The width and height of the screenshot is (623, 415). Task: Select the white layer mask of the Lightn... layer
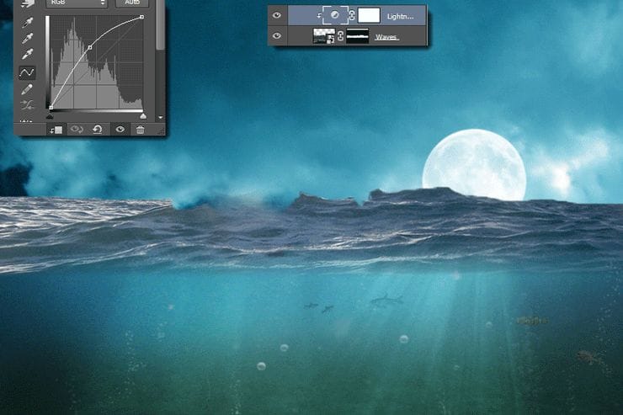[x=369, y=15]
